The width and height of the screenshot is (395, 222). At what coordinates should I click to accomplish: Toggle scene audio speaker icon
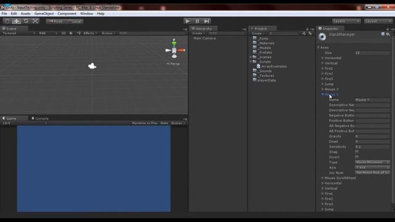click(x=78, y=33)
